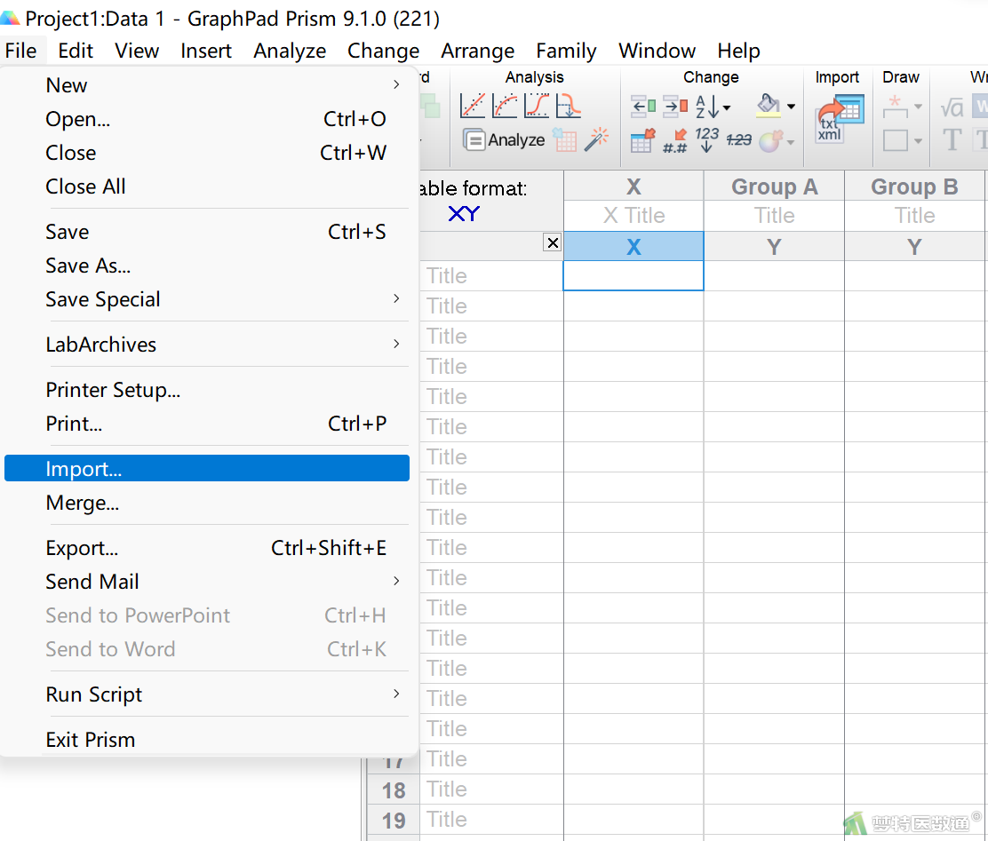Image resolution: width=988 pixels, height=841 pixels.
Task: Click the square root equation icon
Action: (952, 107)
